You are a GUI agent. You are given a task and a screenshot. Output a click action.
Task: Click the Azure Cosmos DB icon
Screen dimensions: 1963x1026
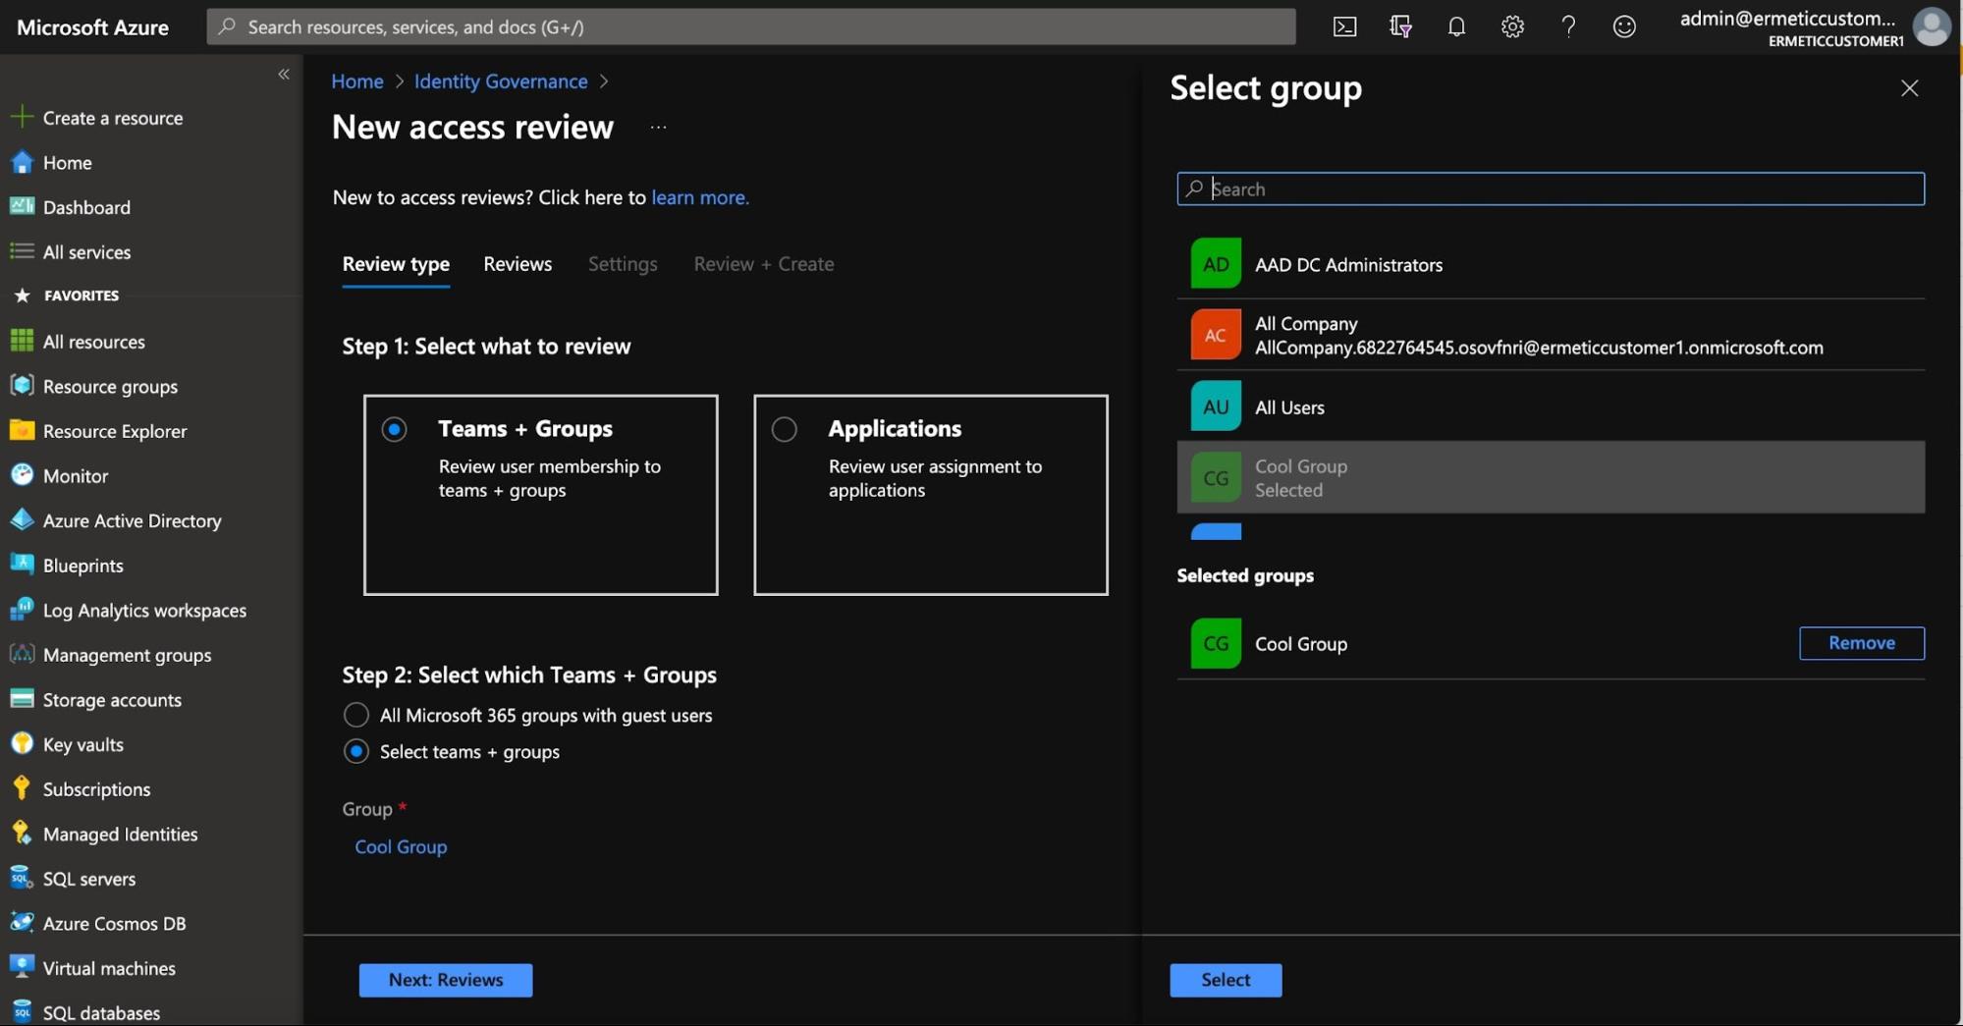point(22,923)
